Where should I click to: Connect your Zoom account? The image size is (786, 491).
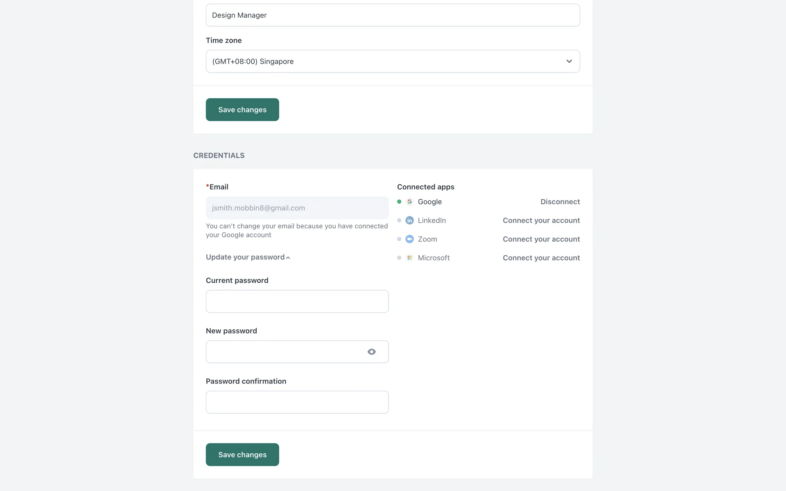pos(541,239)
